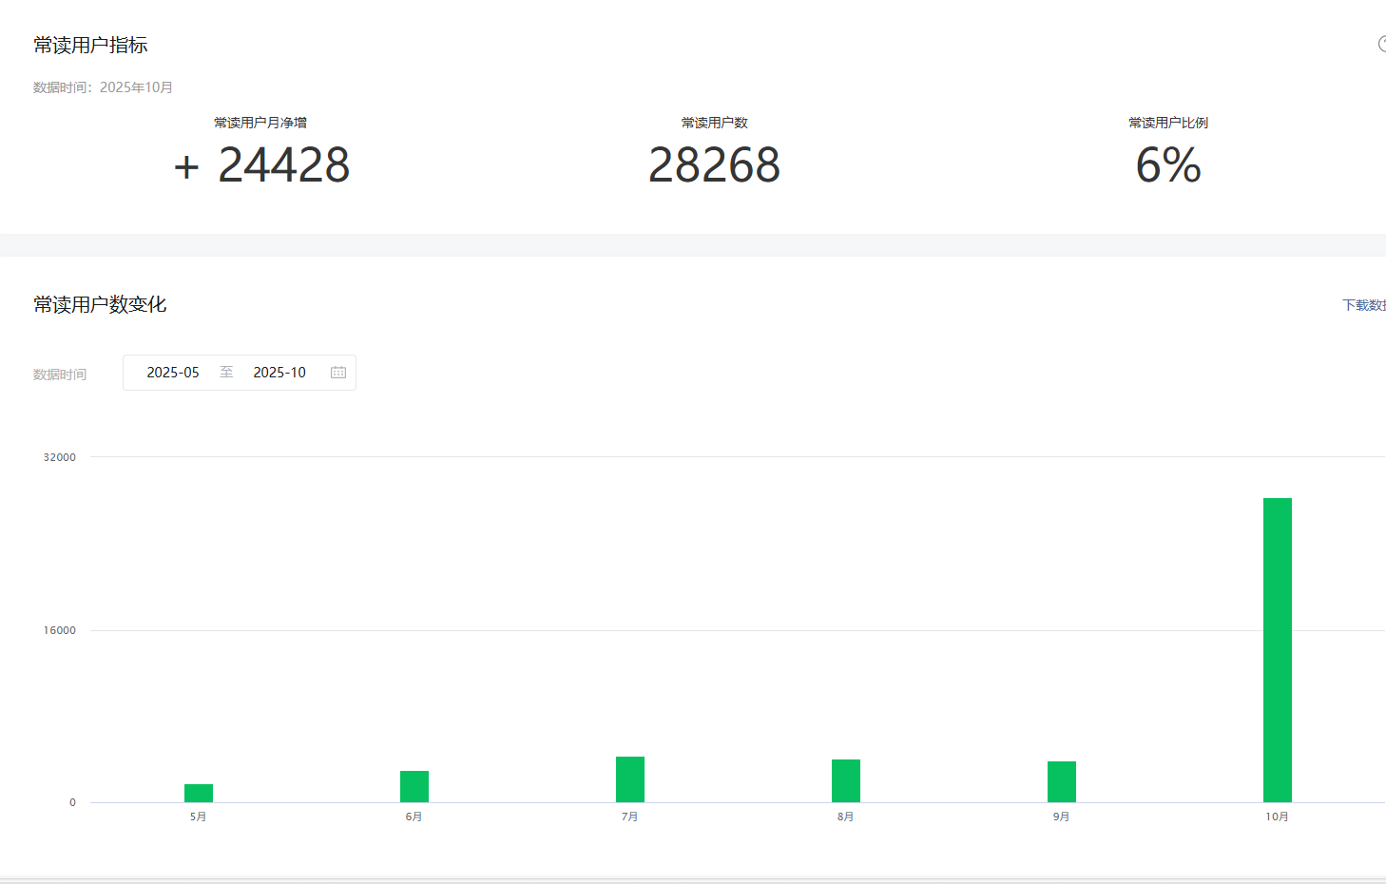Click the green bar for 9月
Screen dimensions: 1386x884
click(1062, 782)
